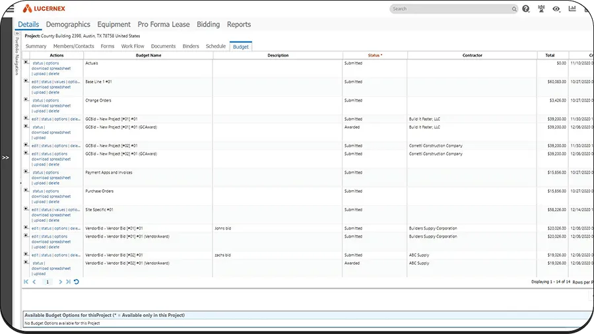
Task: Open the hamburger menu beside Lucernex logo
Action: coord(11,9)
